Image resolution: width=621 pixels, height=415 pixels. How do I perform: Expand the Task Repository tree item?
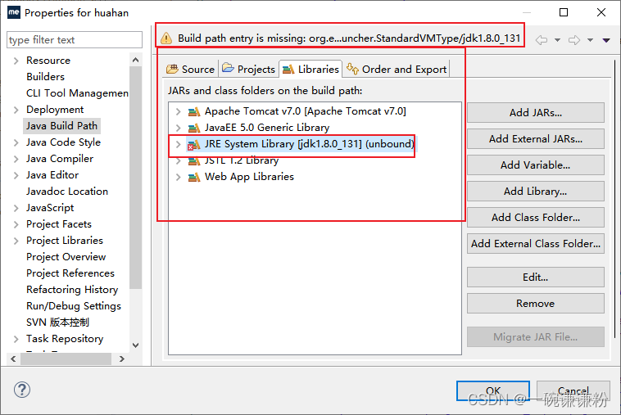pyautogui.click(x=16, y=339)
